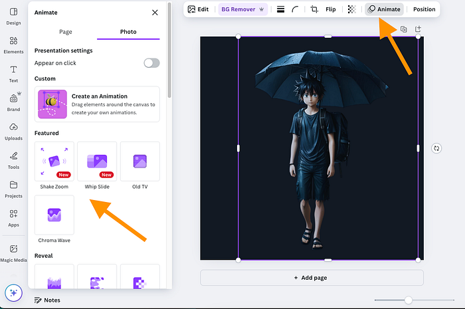Image resolution: width=465 pixels, height=309 pixels.
Task: Open the Tools sidebar panel
Action: [x=13, y=160]
